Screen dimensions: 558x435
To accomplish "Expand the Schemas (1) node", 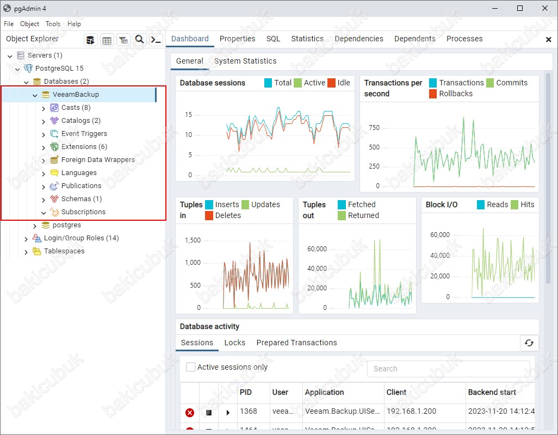I will [44, 200].
